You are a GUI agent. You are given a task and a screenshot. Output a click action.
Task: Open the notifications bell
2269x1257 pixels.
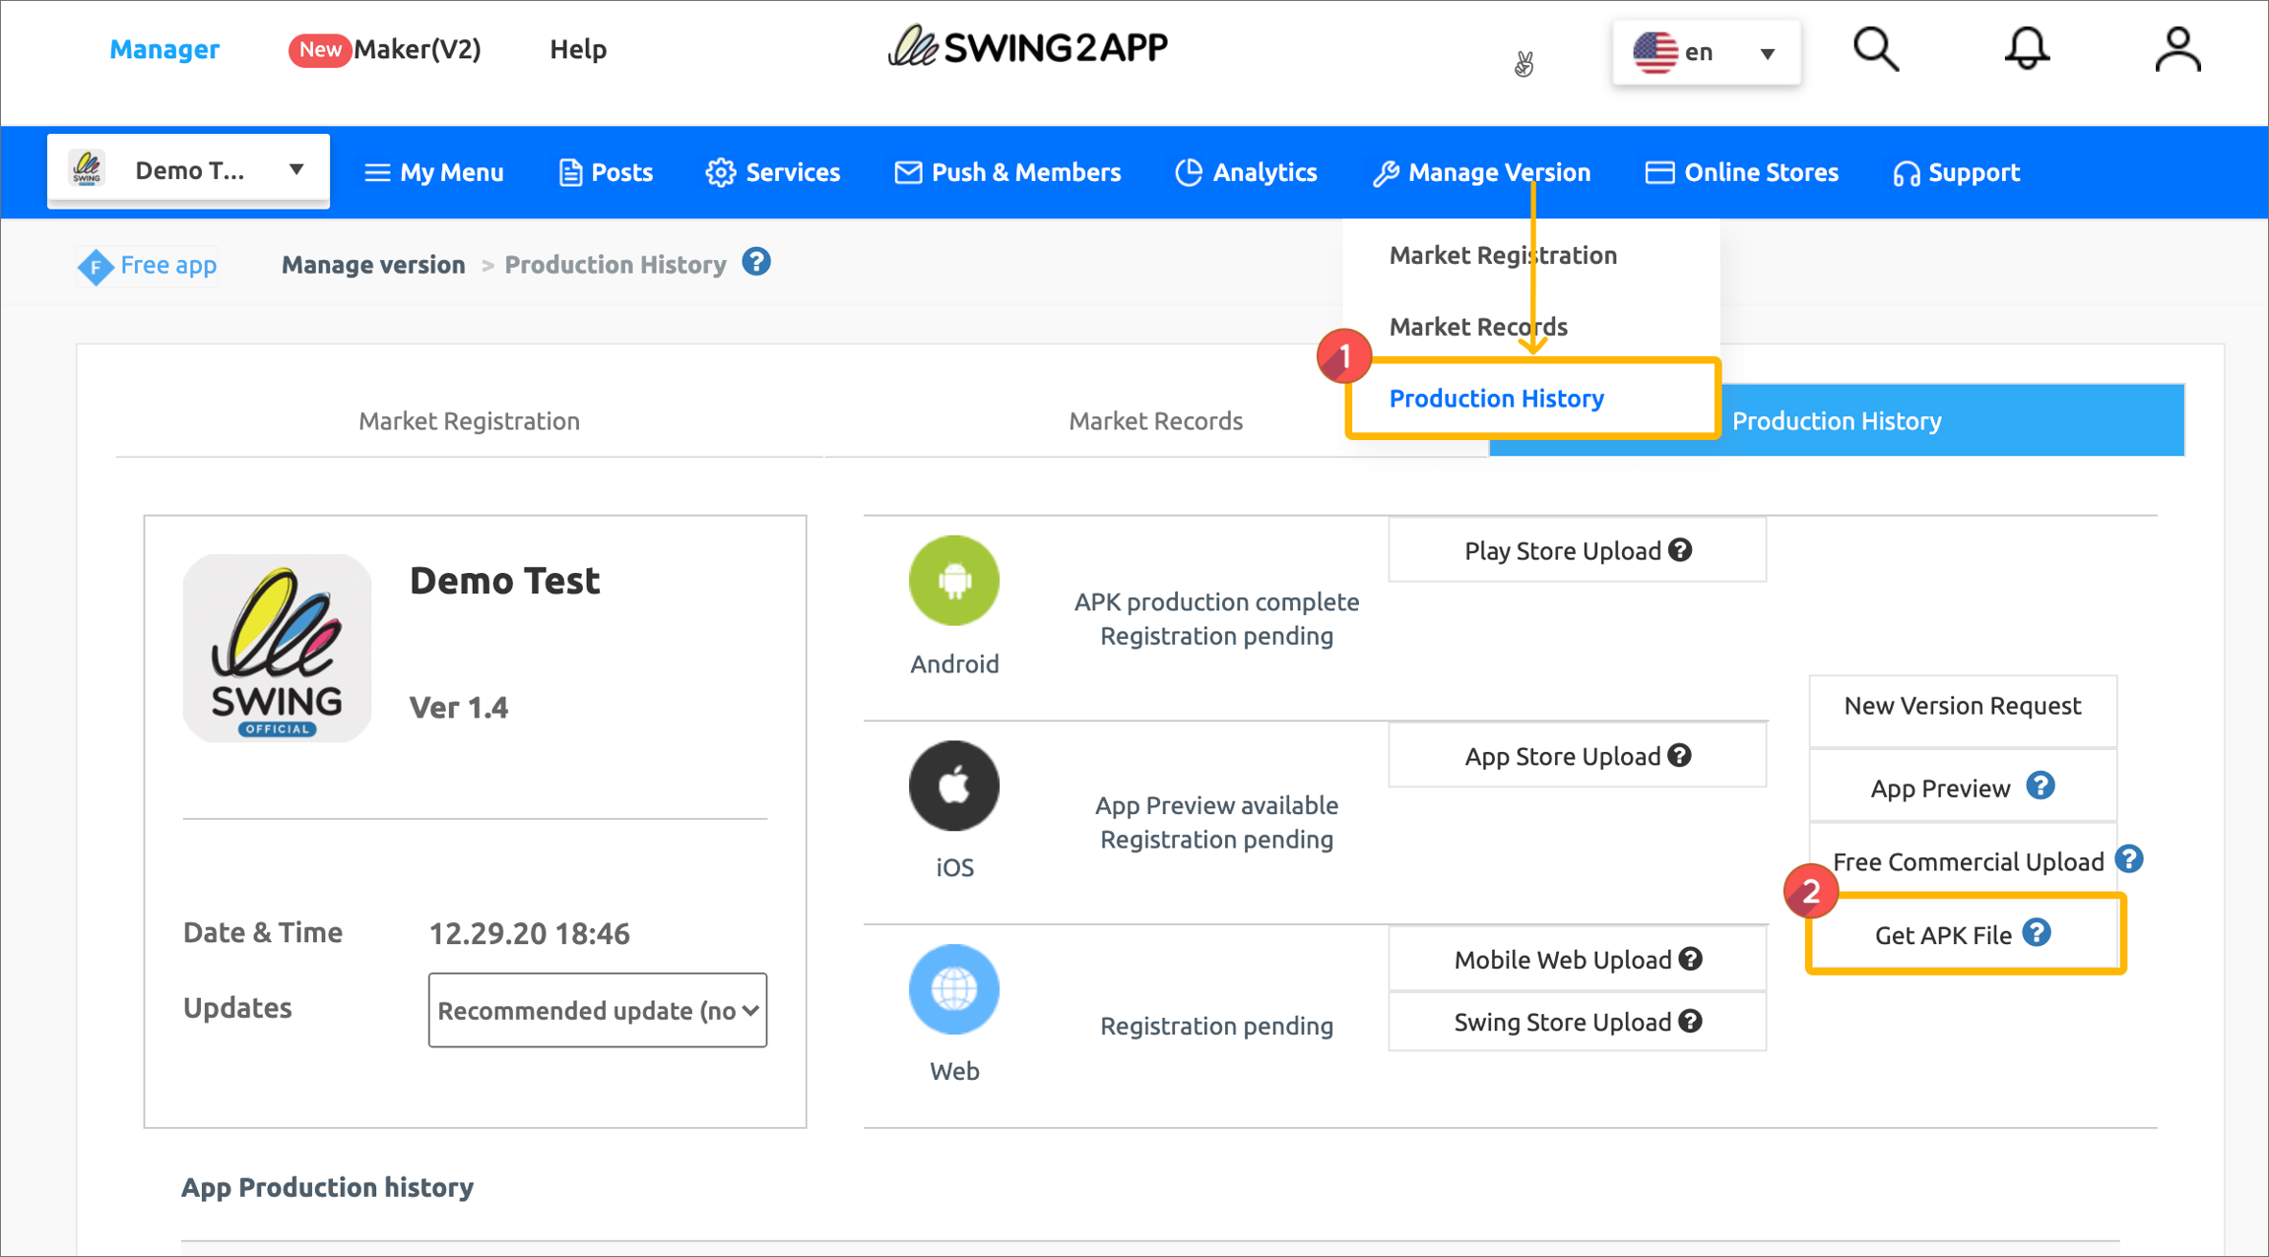click(x=2027, y=49)
